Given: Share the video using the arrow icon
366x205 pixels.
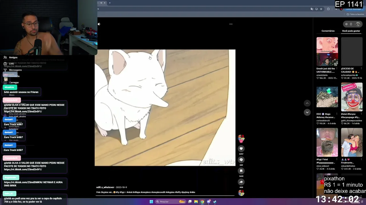Looking at the screenshot, I should tap(241, 182).
